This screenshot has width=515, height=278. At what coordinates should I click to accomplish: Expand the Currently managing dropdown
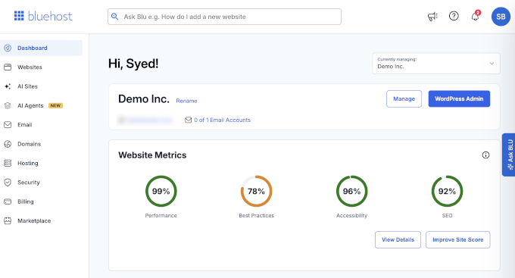click(x=435, y=64)
